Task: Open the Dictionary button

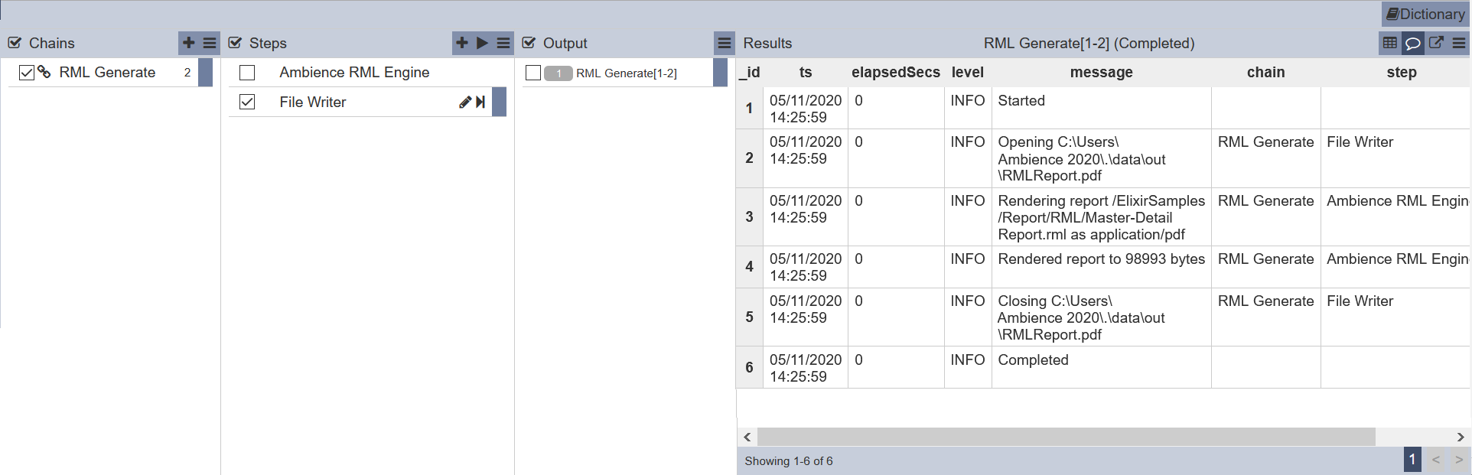Action: point(1426,14)
